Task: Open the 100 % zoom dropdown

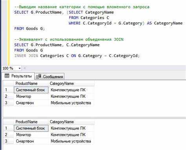Action: 20,68
